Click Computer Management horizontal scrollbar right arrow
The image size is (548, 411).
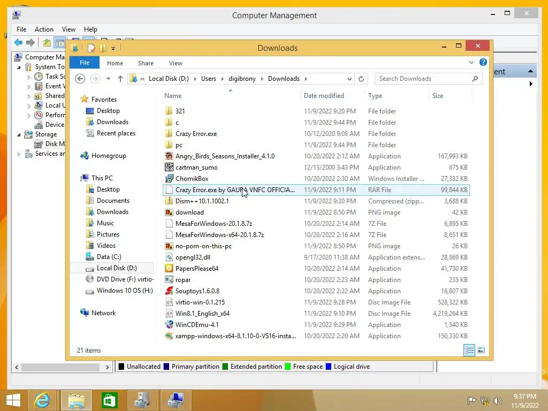[107, 367]
